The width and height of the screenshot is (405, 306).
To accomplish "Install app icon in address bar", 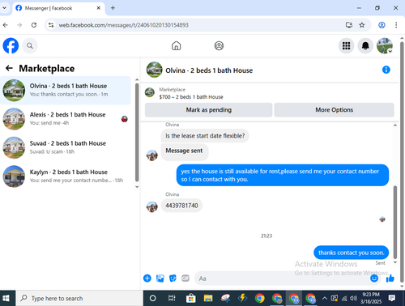I will pyautogui.click(x=349, y=25).
